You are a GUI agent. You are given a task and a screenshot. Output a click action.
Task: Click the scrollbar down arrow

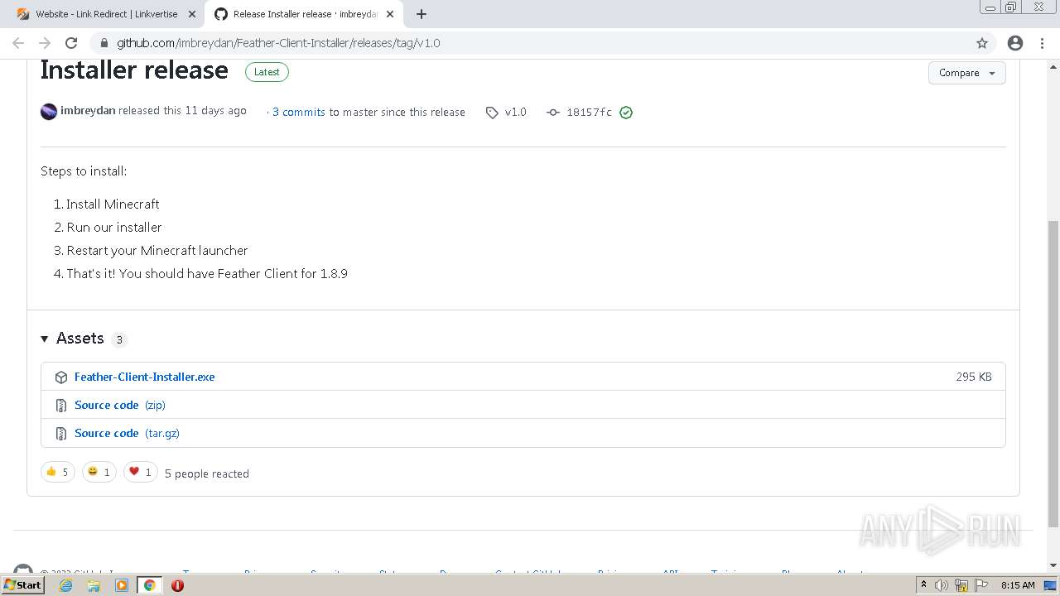pyautogui.click(x=1053, y=565)
